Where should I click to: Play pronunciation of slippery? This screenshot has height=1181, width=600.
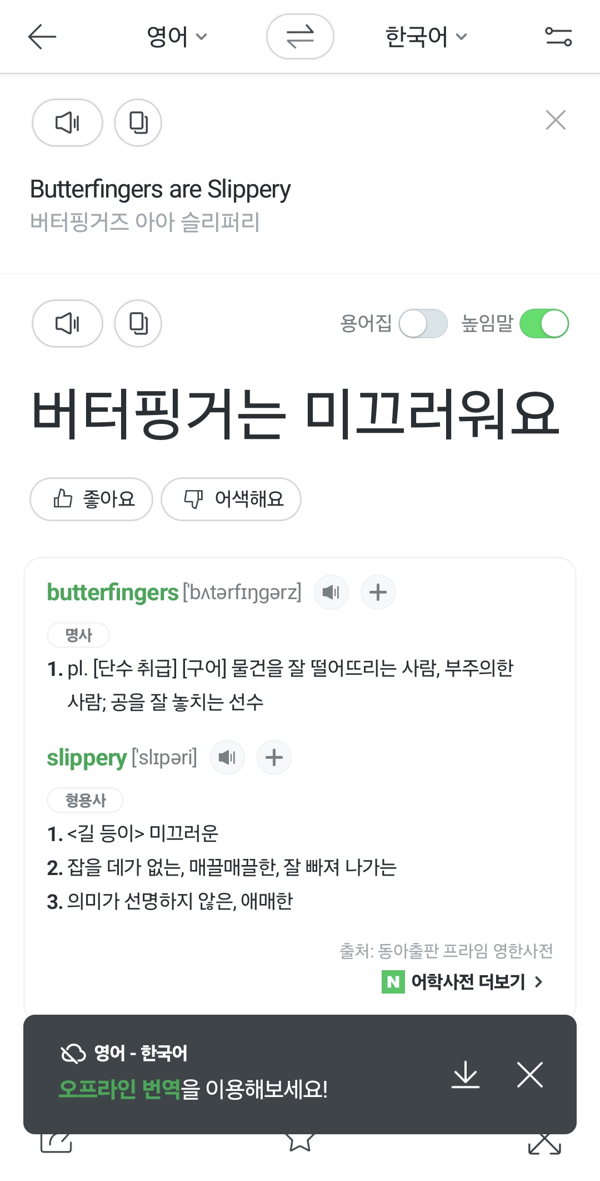[227, 757]
